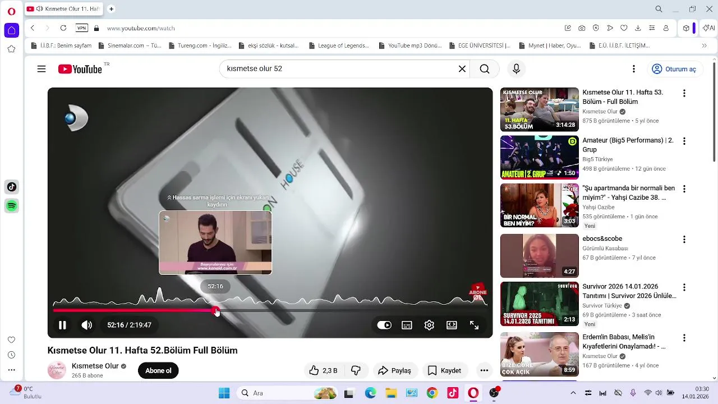718x404 pixels.
Task: Open options for Yahşi Cazibe video
Action: point(684,189)
